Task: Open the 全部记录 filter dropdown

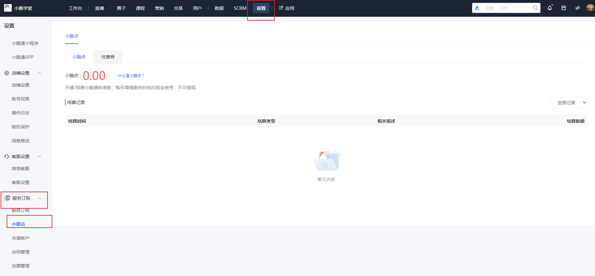Action: click(x=568, y=103)
